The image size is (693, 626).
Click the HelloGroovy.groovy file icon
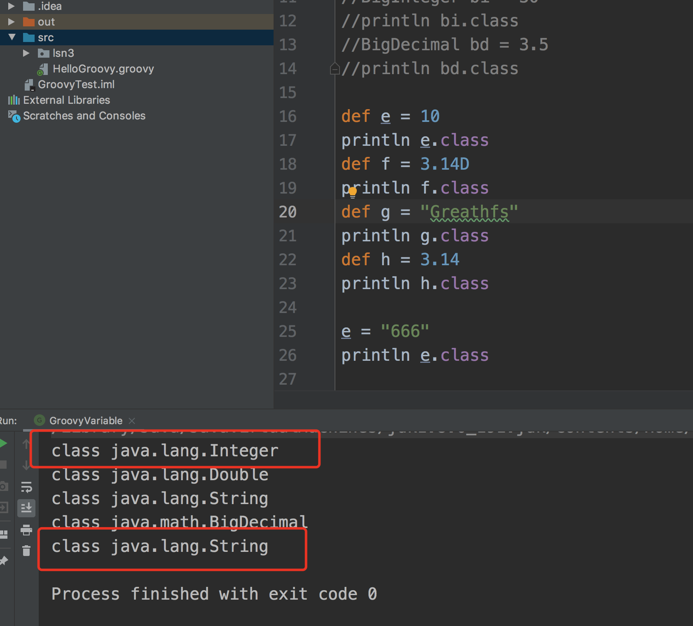42,70
